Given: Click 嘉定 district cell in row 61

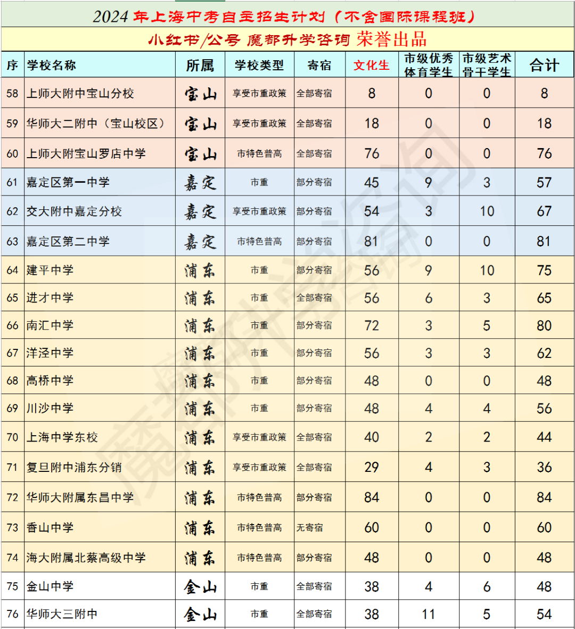Looking at the screenshot, I should click(200, 183).
